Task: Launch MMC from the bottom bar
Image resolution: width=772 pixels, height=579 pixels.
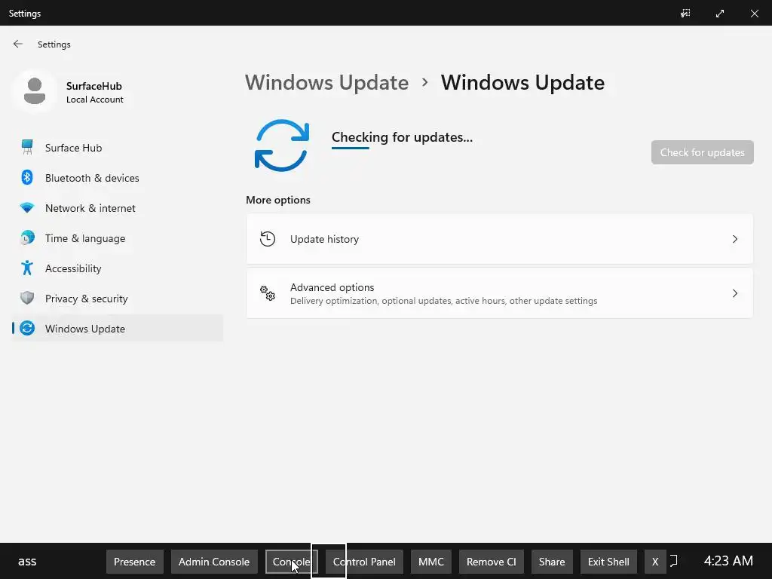Action: pos(430,562)
